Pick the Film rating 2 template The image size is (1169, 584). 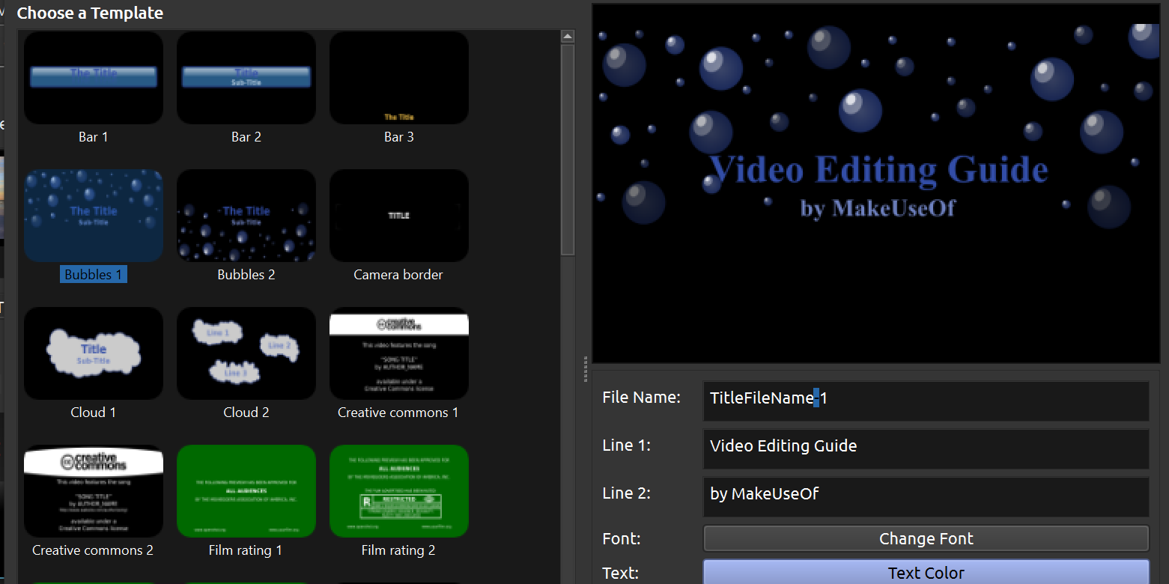399,491
